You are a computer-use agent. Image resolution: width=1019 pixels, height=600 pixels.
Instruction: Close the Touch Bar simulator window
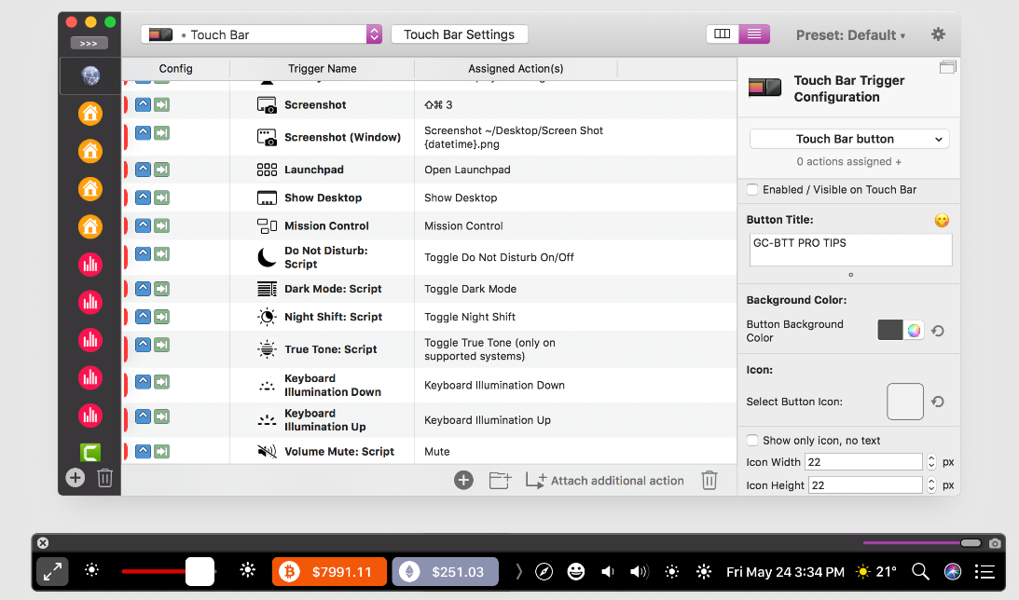pos(43,543)
